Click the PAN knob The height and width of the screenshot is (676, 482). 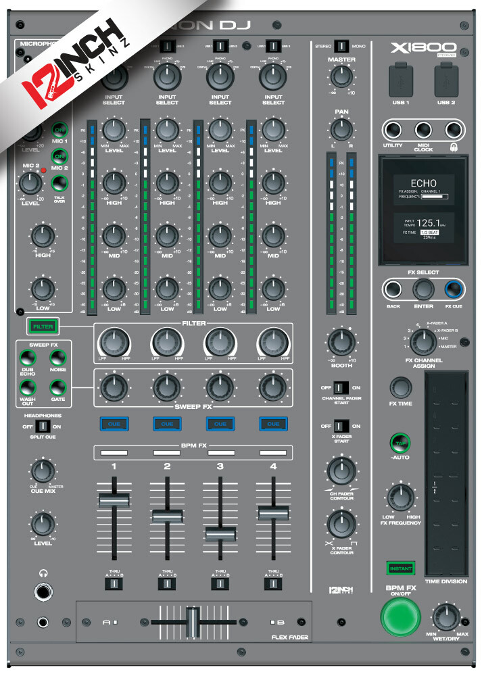pyautogui.click(x=341, y=129)
